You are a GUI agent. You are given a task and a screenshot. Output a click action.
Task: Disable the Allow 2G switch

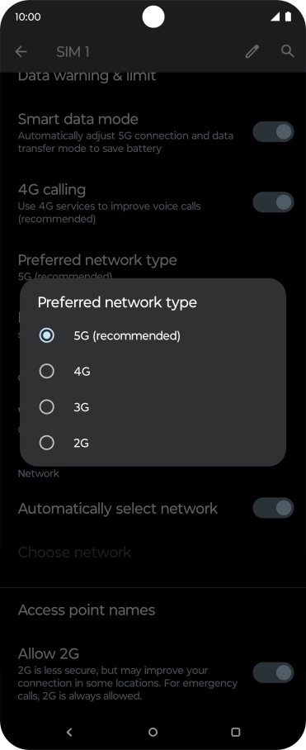(273, 673)
